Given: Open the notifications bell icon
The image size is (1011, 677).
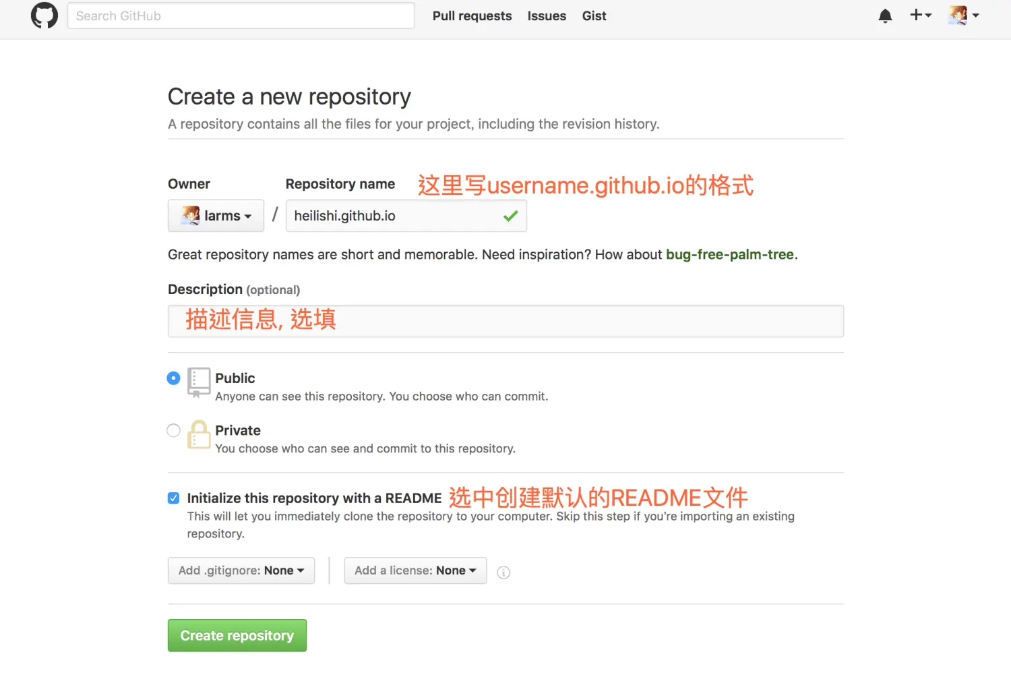Looking at the screenshot, I should pyautogui.click(x=886, y=16).
